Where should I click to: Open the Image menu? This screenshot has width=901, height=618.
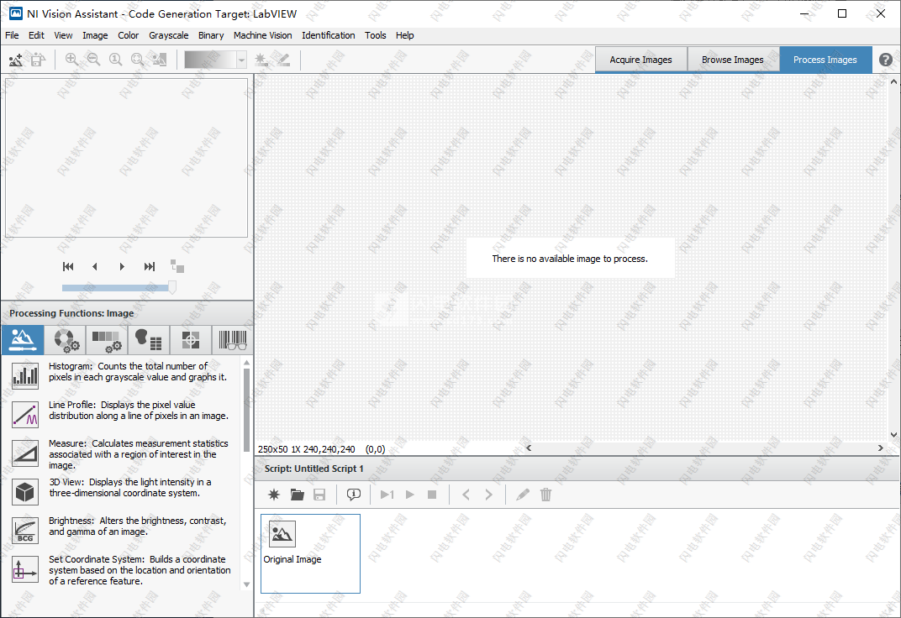click(x=95, y=35)
